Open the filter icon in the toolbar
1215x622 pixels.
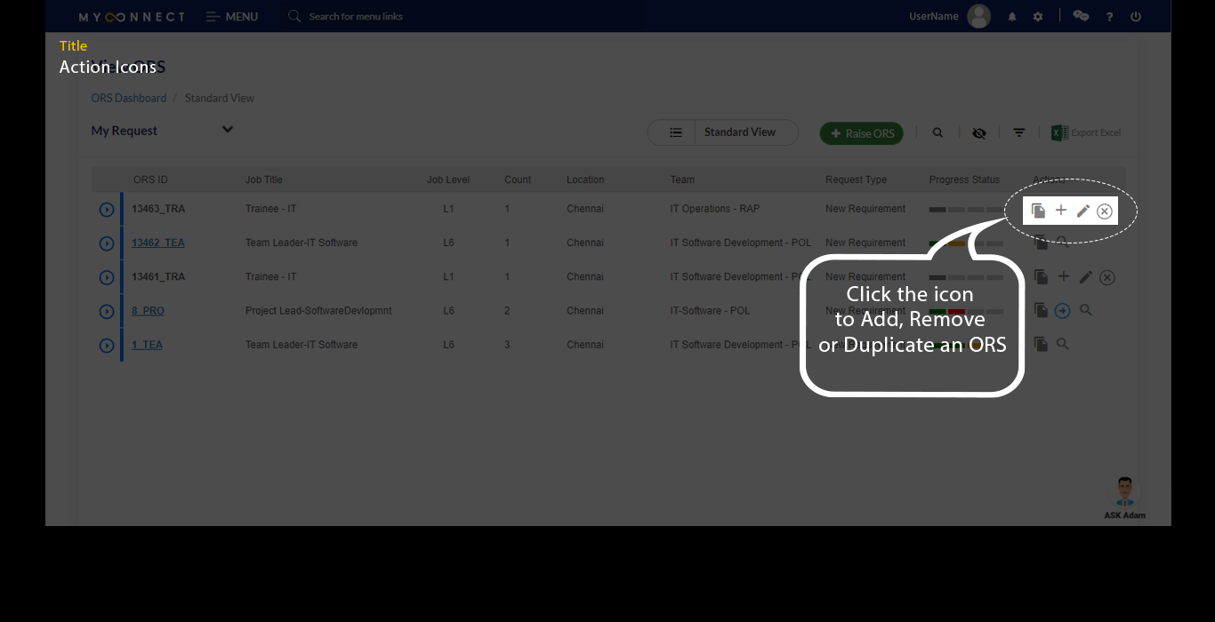[x=1019, y=133]
